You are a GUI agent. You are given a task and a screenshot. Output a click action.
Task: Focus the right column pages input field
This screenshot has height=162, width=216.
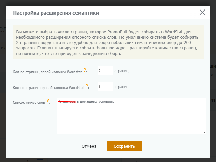pyautogui.click(x=105, y=87)
